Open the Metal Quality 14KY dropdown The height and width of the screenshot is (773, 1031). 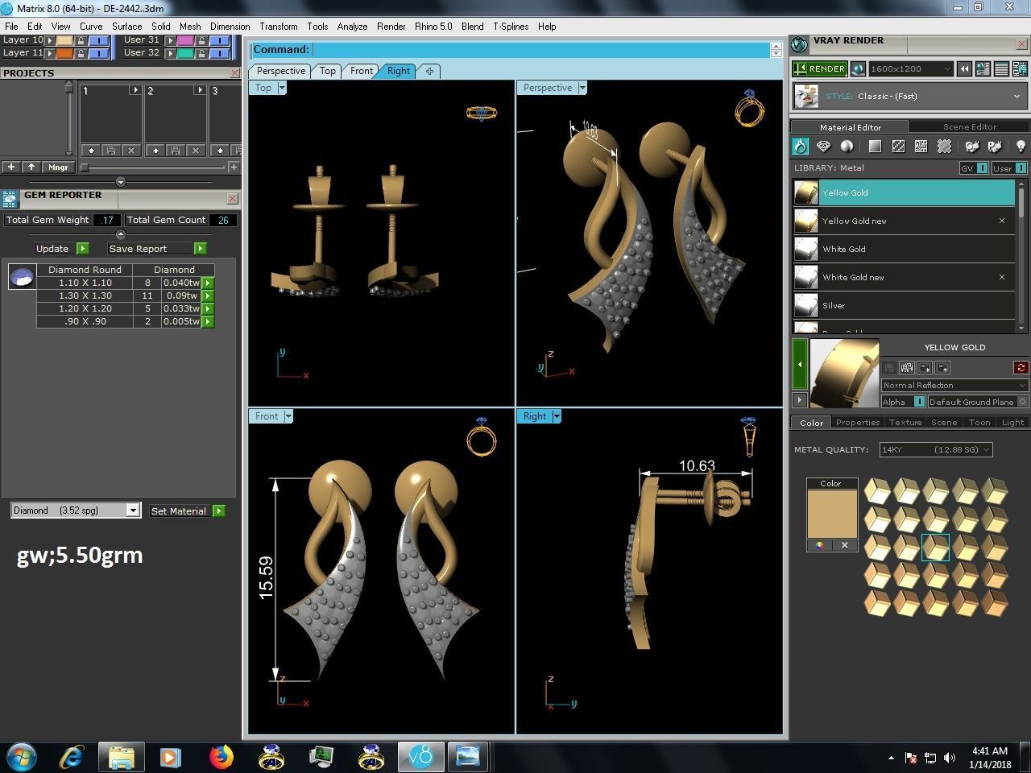click(x=935, y=449)
